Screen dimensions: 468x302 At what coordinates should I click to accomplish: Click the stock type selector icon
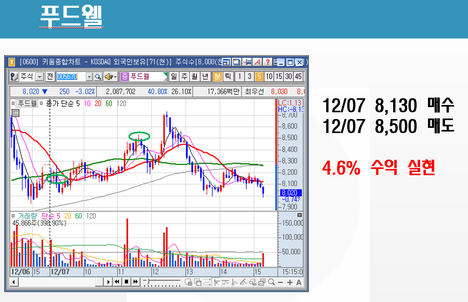(14, 77)
